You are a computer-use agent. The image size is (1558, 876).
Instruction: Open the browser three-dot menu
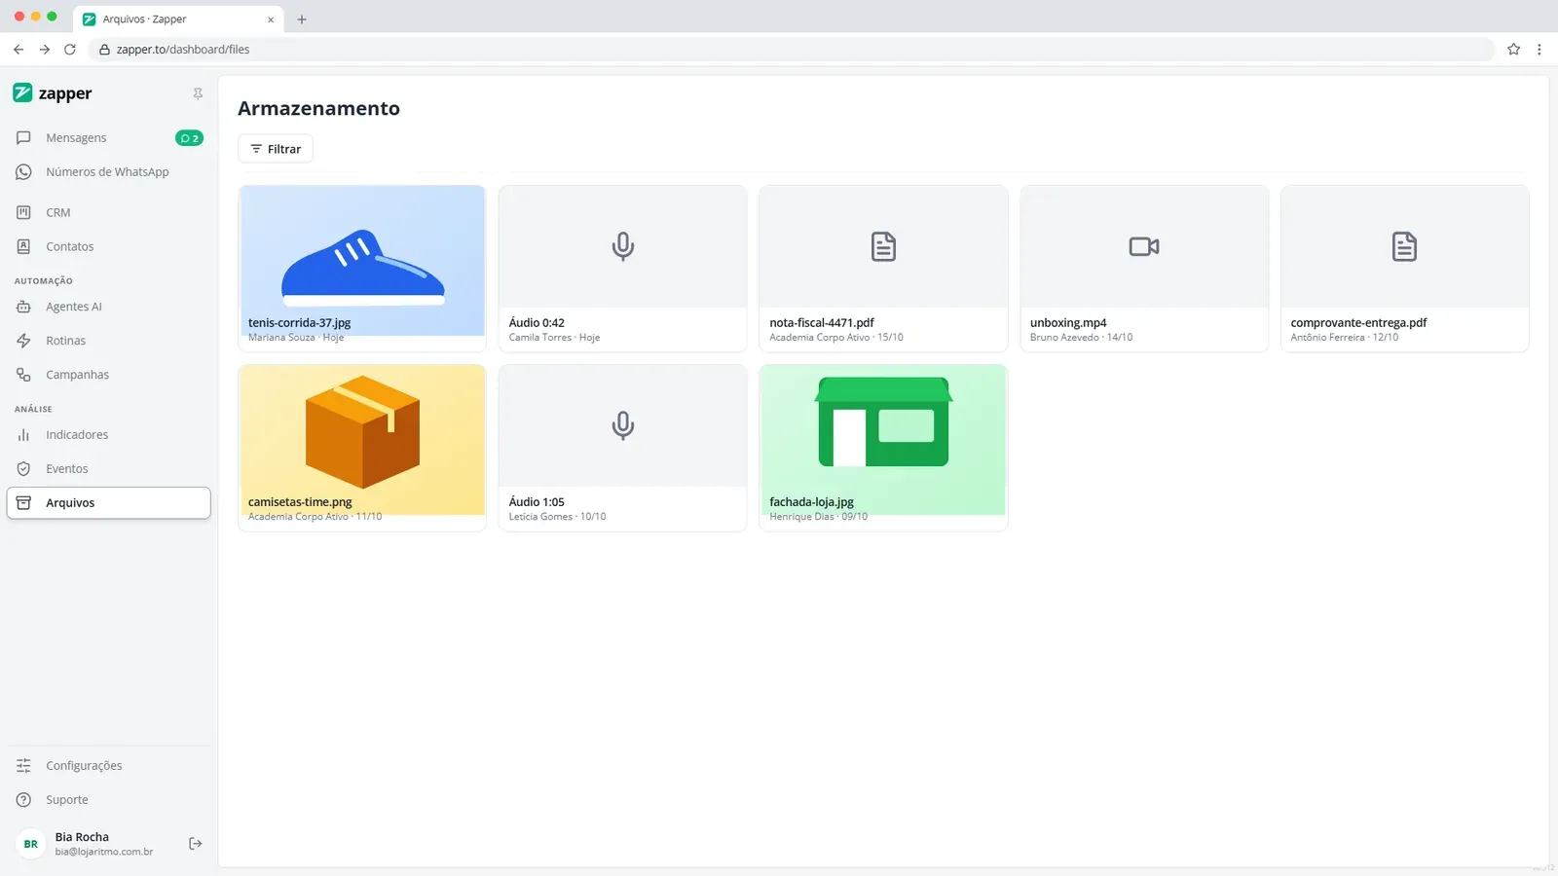[x=1539, y=50]
